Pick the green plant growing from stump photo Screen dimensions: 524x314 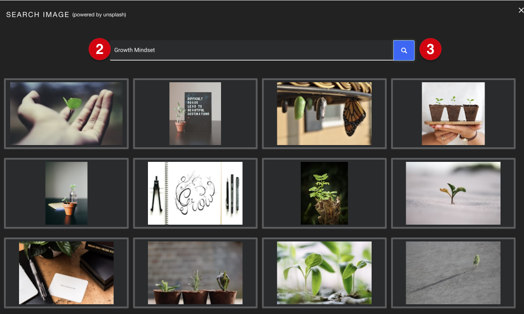[x=324, y=193]
